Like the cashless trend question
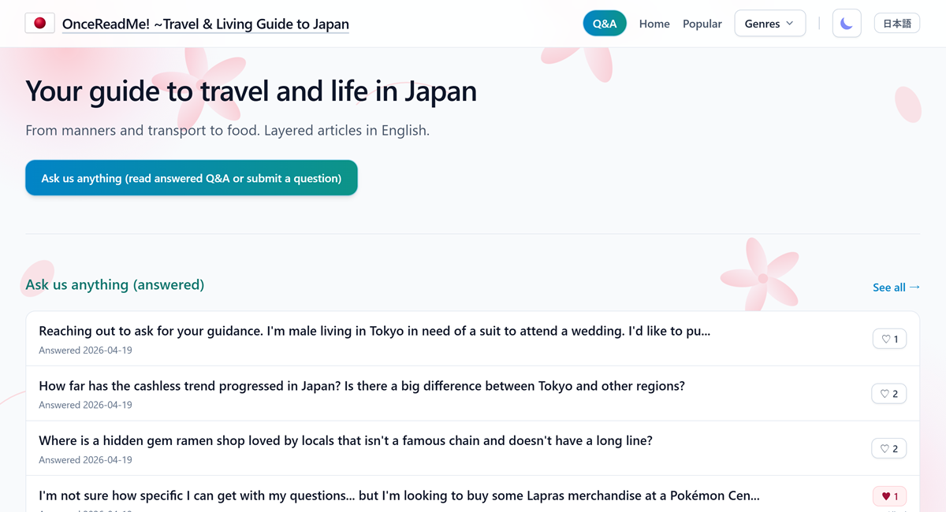 [888, 394]
